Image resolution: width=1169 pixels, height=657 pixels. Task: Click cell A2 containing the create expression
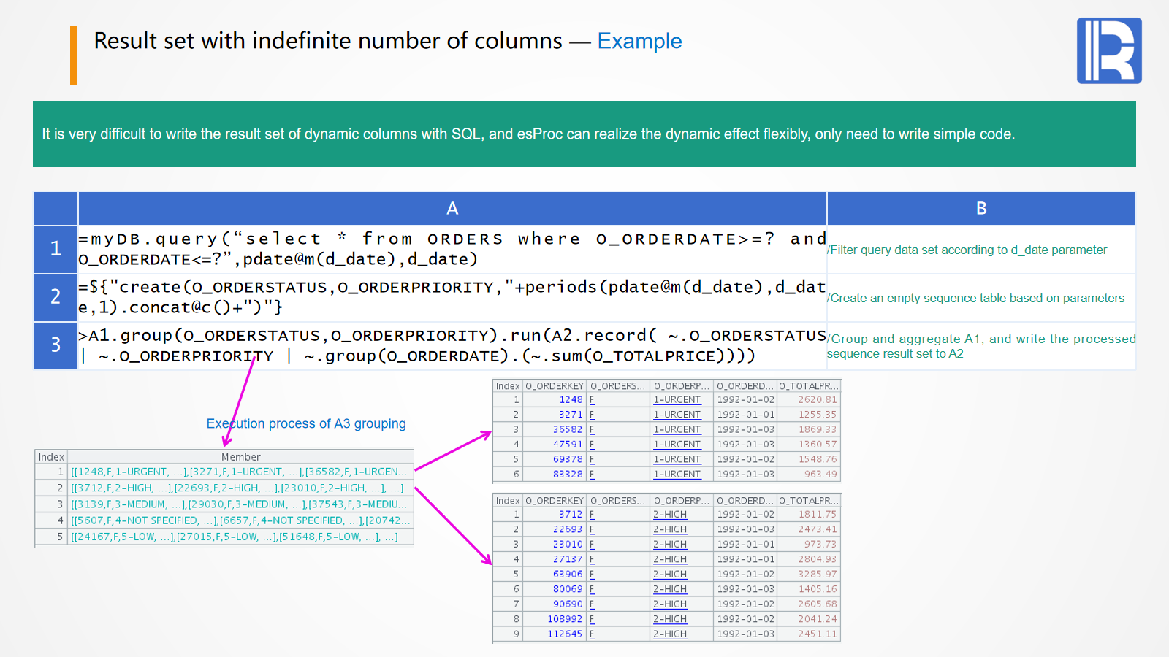[x=452, y=297]
